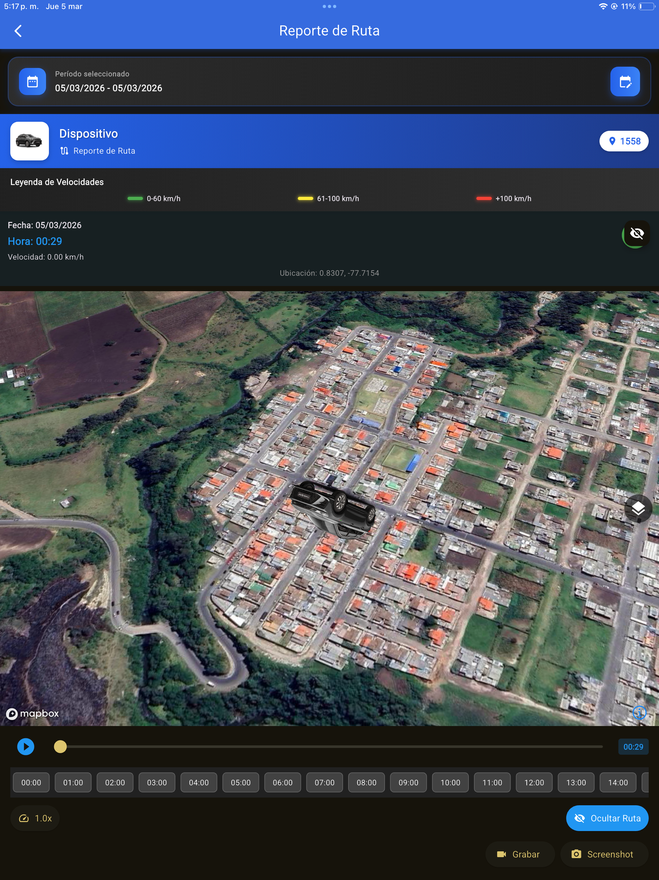Viewport: 659px width, 880px height.
Task: Click the green 0-60 km/h legend swatch
Action: 135,198
